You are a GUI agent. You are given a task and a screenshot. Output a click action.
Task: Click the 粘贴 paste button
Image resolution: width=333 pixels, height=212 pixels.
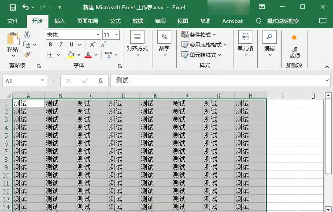tap(13, 44)
